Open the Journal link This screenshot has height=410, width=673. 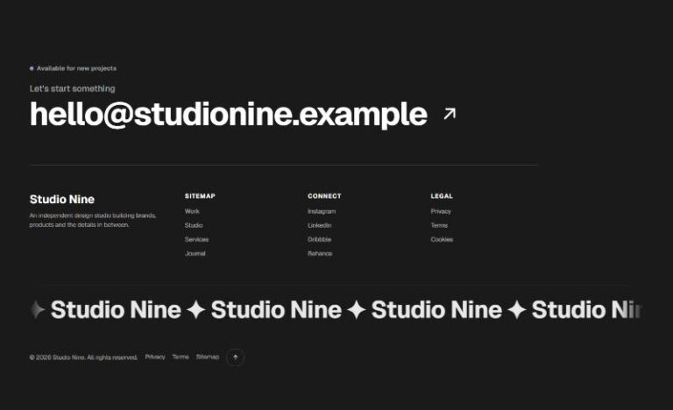tap(195, 254)
